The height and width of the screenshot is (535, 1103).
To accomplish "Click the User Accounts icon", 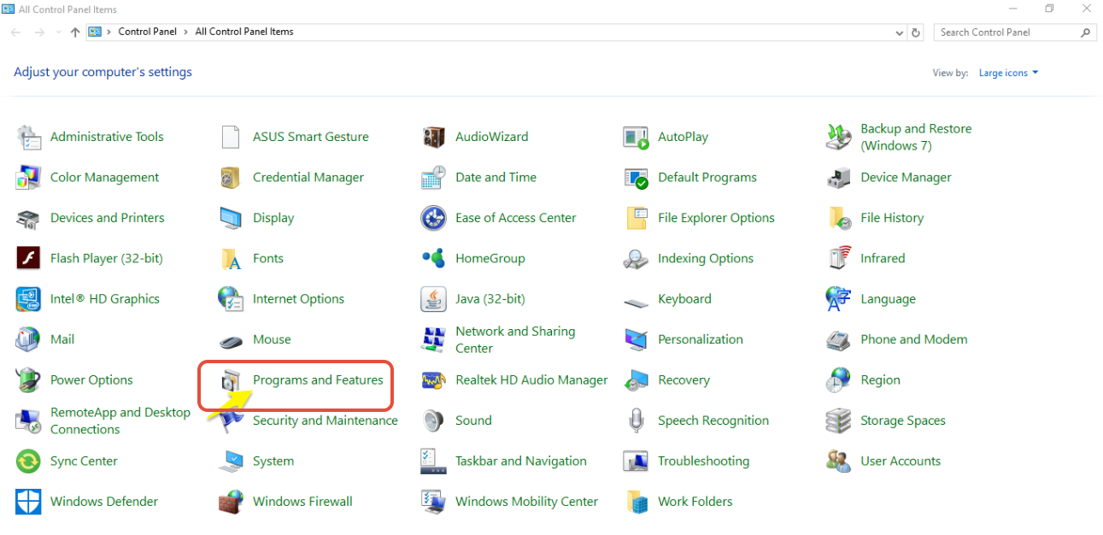I will coord(838,462).
